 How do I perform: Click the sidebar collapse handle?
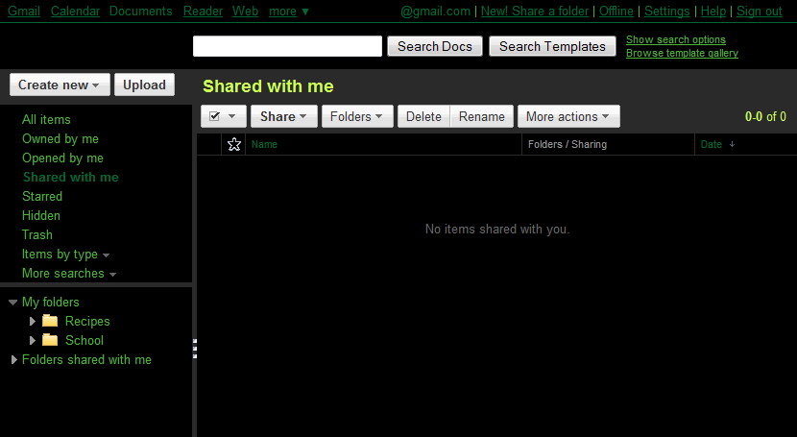195,349
